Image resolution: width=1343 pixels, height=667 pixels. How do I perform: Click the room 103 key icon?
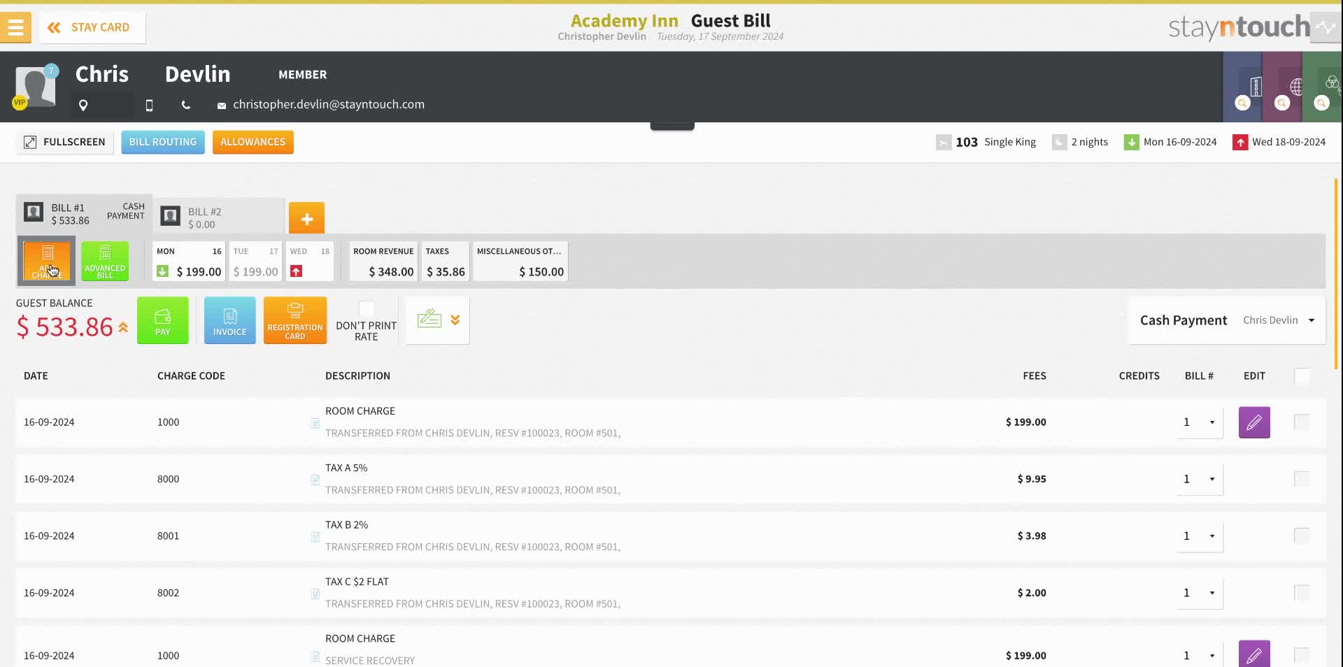944,143
